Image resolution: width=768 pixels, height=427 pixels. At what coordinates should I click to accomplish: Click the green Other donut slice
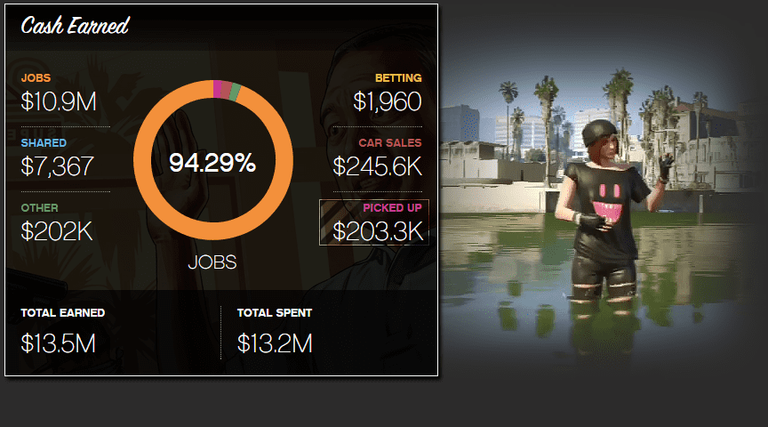235,93
